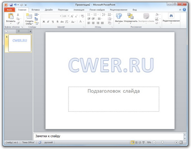Switch to Slide Sorter view icon
Viewport: 191px width, 149px height.
(136, 142)
